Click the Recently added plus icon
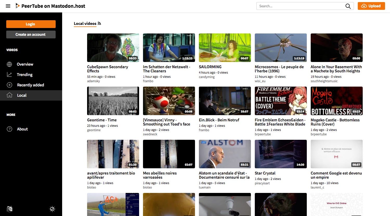The width and height of the screenshot is (390, 216). (9, 85)
